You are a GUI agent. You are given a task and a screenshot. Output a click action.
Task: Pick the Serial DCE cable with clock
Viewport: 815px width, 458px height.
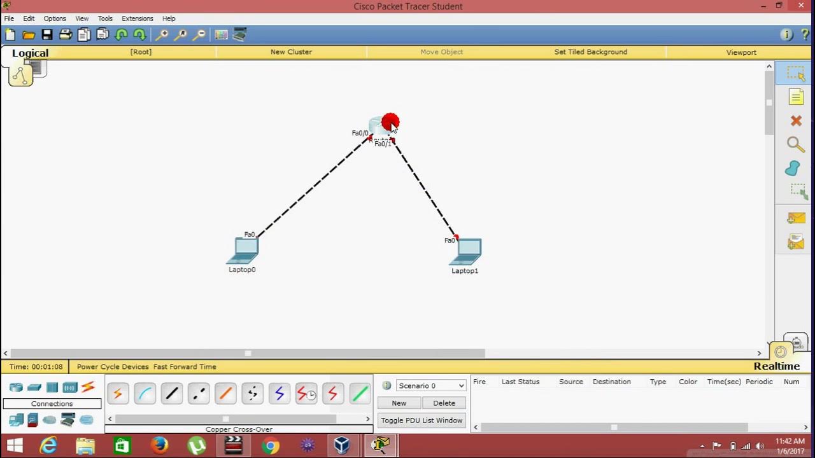tap(306, 394)
